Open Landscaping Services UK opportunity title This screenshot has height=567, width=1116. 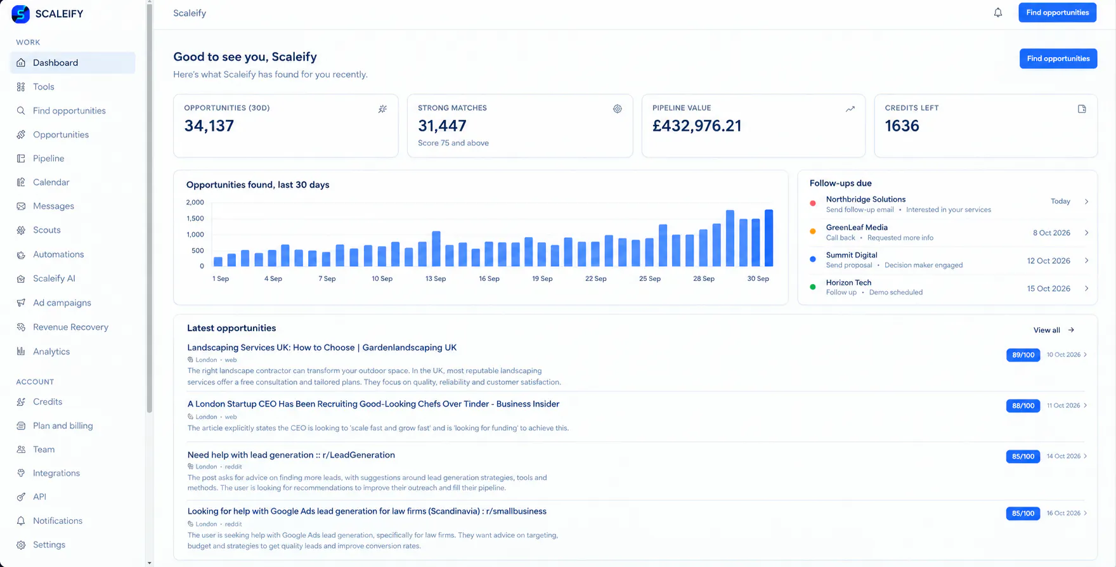pos(321,348)
